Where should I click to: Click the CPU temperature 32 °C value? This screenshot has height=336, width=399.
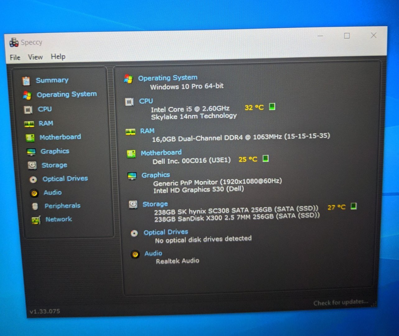coord(254,108)
